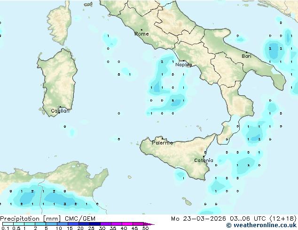298x230 pixels.
Task: Select the 25–30 mm dark blue swatch
Action: (x=95, y=224)
